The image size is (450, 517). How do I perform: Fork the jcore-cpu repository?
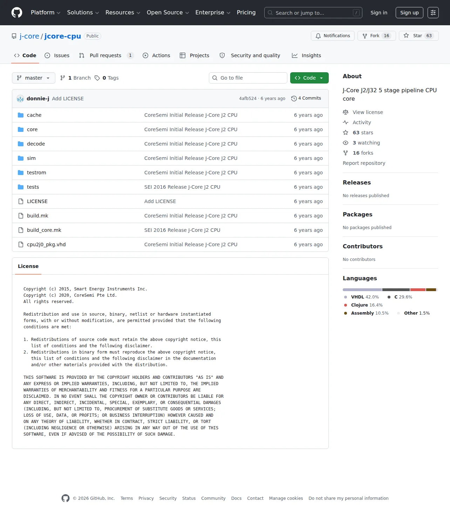[x=377, y=36]
